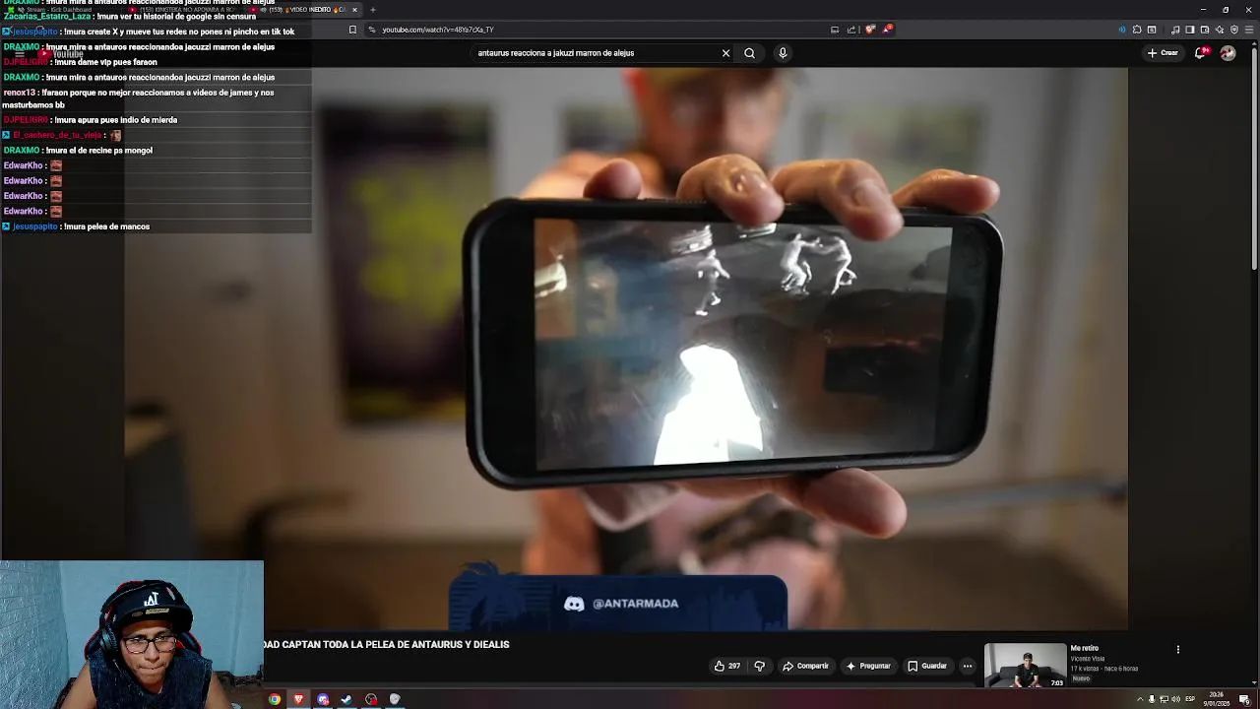Viewport: 1260px width, 709px height.
Task: Clear the YouTube search text
Action: pos(725,53)
